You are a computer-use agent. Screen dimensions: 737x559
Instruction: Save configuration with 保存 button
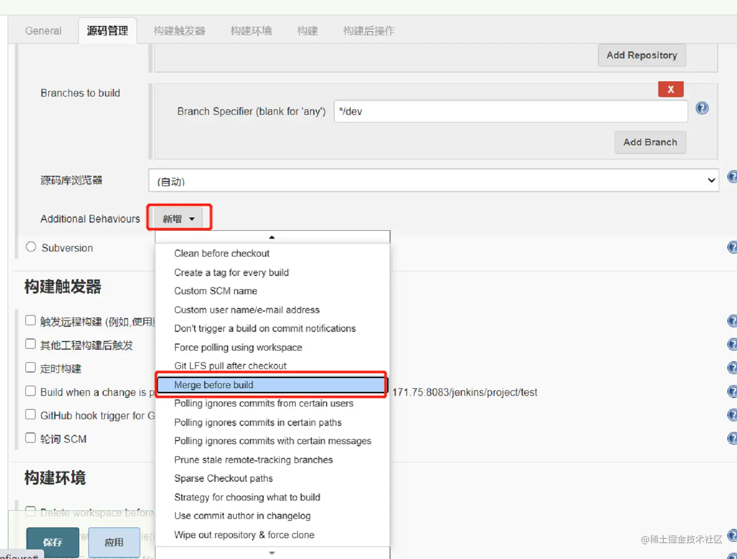tap(53, 542)
